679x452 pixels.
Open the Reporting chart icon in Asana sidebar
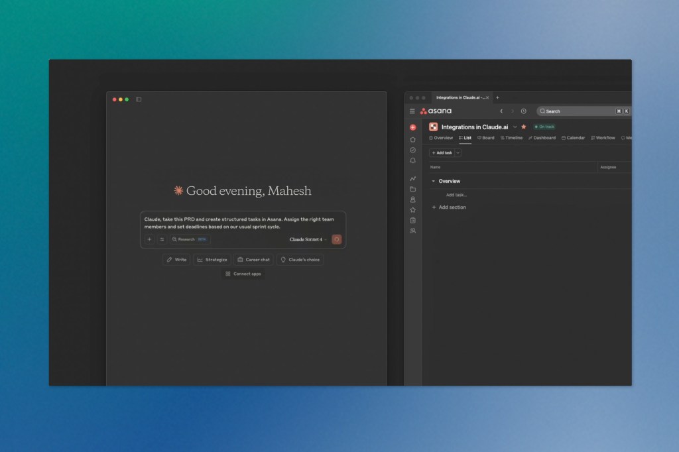412,178
